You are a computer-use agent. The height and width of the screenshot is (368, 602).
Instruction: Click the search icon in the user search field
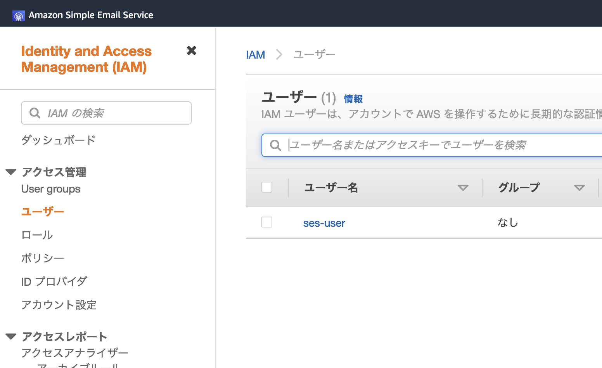pyautogui.click(x=275, y=145)
